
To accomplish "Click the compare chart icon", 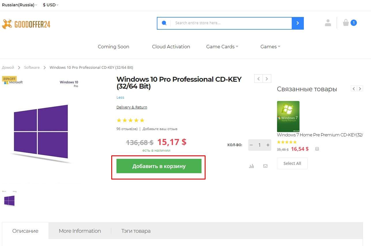I will tap(251, 166).
